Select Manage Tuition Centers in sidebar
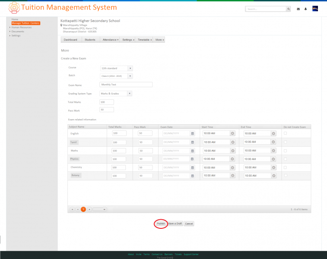The image size is (327, 259). tap(25, 23)
